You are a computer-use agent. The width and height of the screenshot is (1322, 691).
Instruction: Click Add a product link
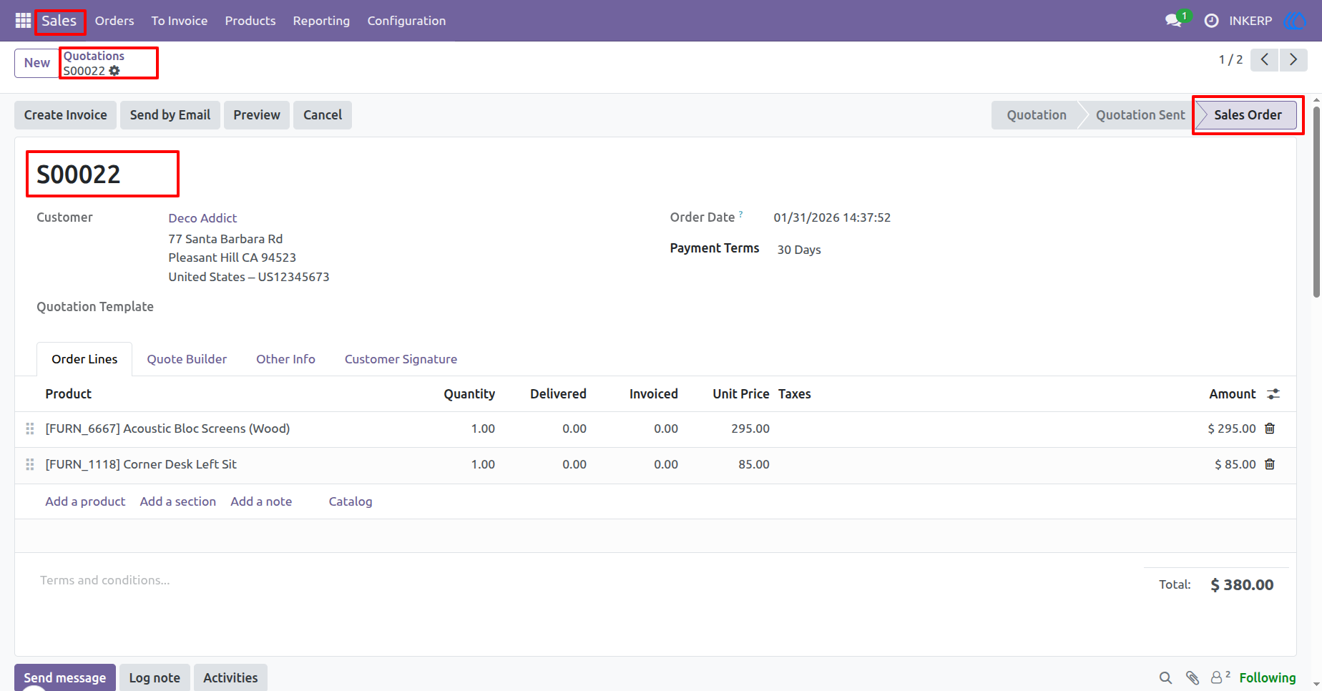click(x=85, y=501)
